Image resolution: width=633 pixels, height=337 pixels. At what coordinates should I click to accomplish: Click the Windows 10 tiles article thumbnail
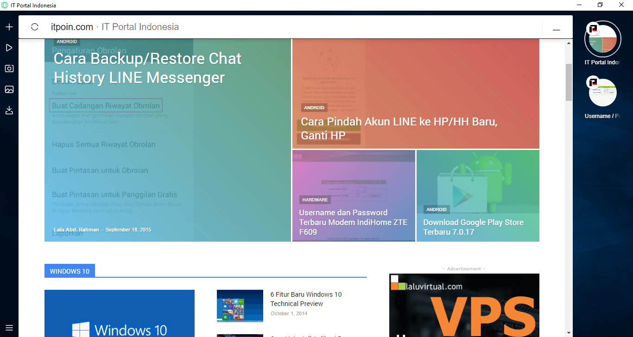tap(240, 306)
